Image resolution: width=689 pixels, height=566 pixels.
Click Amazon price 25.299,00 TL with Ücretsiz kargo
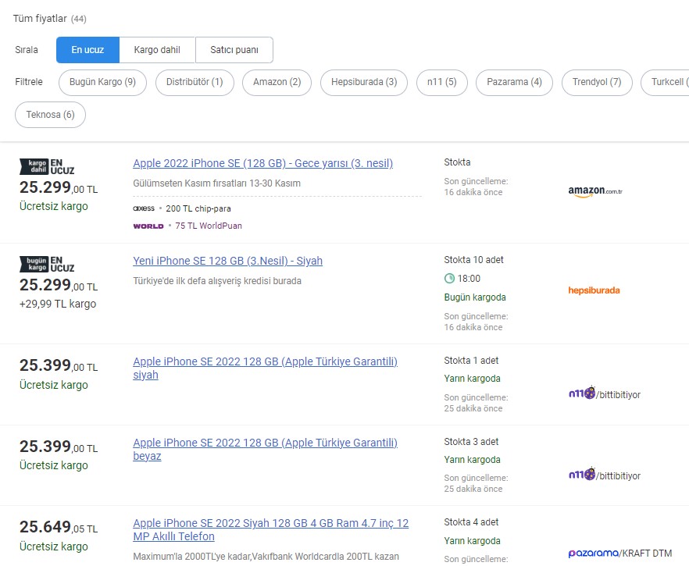[x=59, y=187]
